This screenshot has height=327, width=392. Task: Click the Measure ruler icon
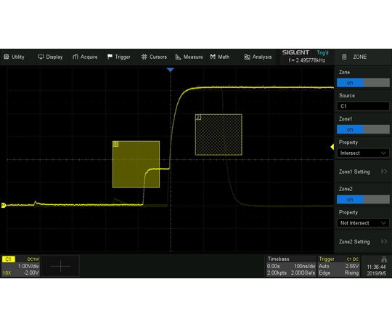click(178, 57)
